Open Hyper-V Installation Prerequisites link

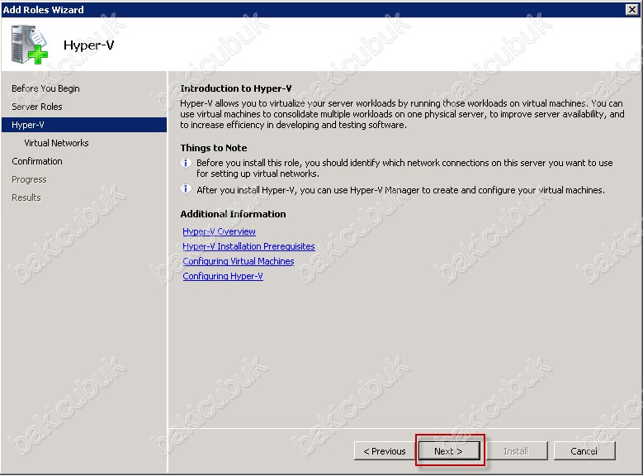[248, 246]
